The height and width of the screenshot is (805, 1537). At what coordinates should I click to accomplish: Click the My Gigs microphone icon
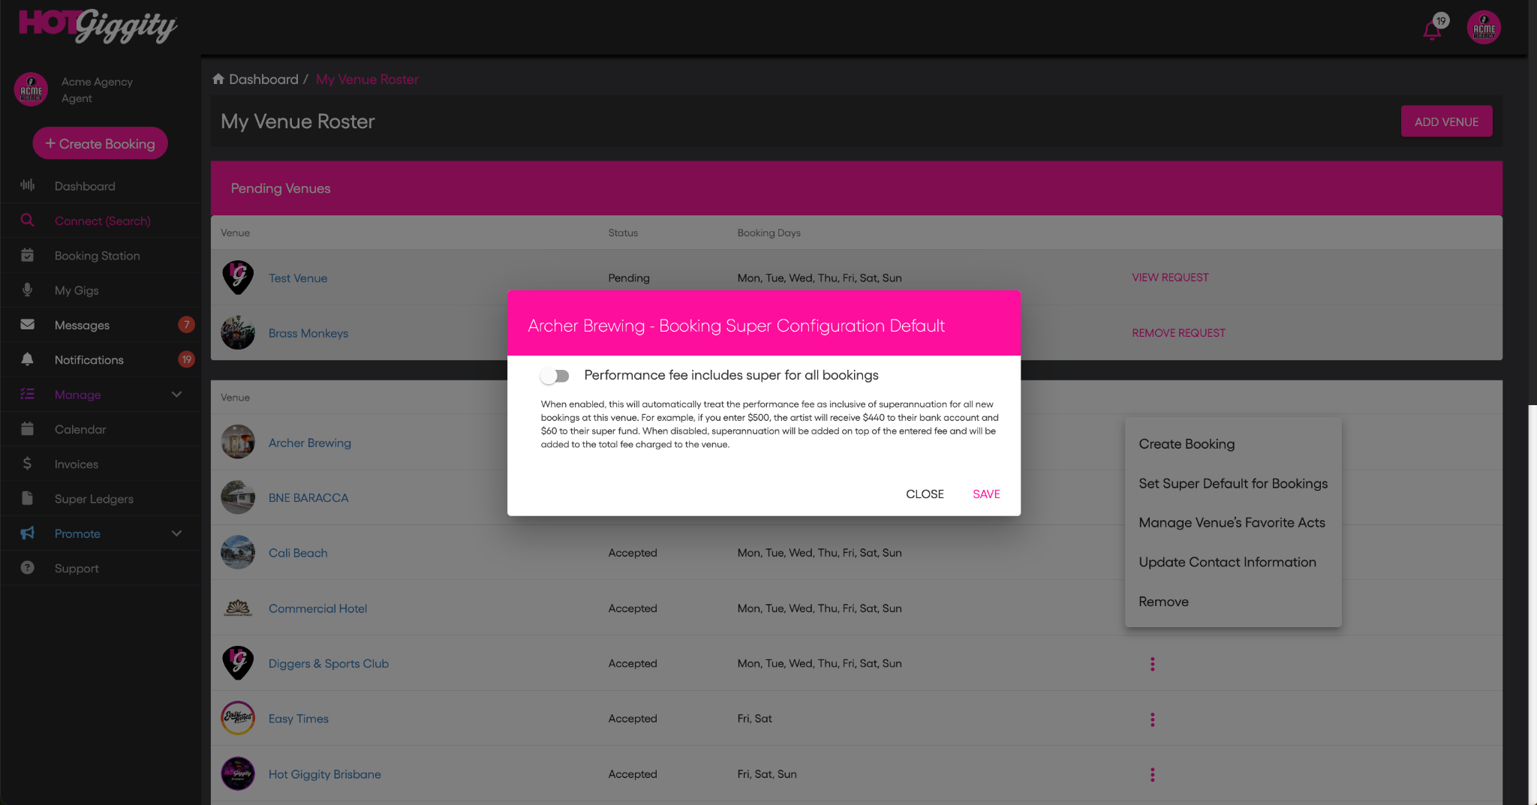[28, 290]
